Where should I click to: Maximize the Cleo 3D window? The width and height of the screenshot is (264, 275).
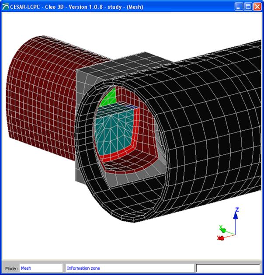[x=248, y=7]
